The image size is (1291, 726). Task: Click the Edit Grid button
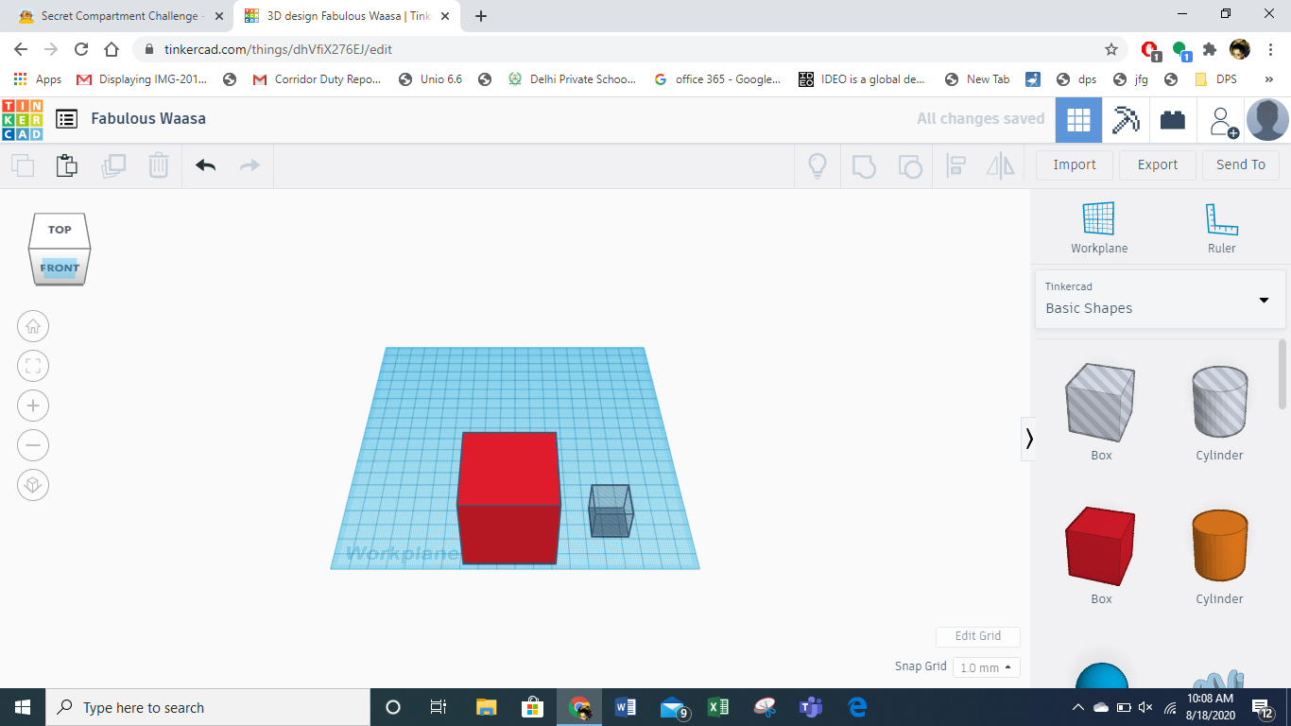(x=978, y=636)
